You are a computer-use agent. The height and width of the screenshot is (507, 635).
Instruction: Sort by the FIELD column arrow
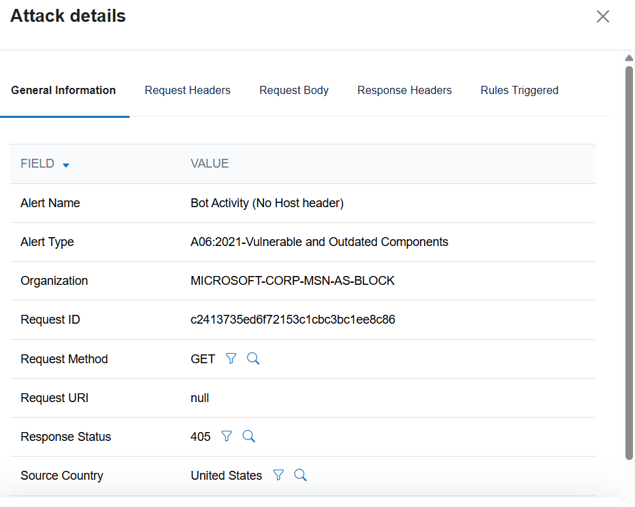tap(66, 165)
